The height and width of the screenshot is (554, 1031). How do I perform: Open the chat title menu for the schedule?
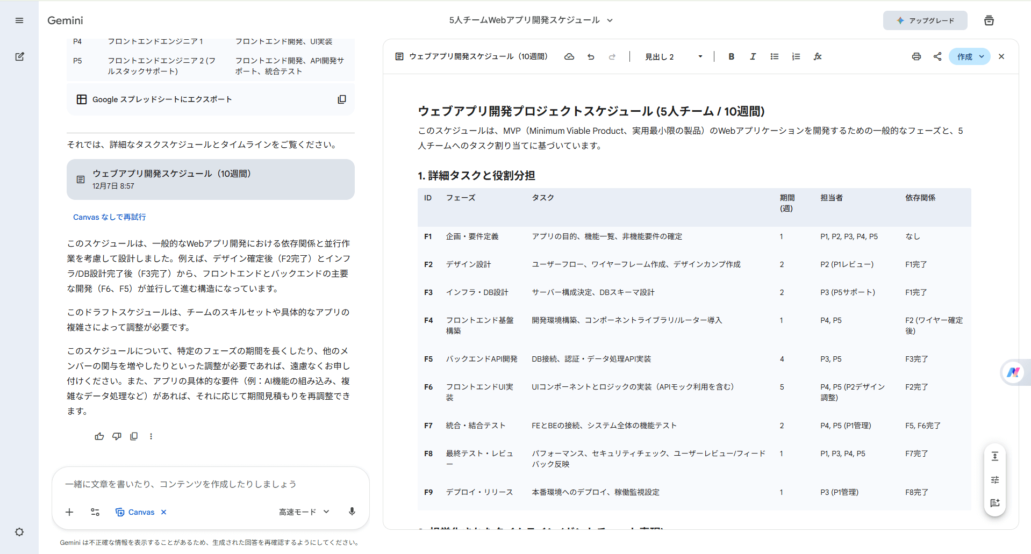610,20
